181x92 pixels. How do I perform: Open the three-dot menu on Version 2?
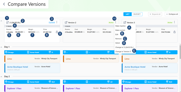pyautogui.click(x=116, y=22)
